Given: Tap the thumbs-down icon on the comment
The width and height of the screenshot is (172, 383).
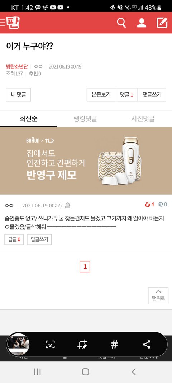Looking at the screenshot, I should [161, 205].
